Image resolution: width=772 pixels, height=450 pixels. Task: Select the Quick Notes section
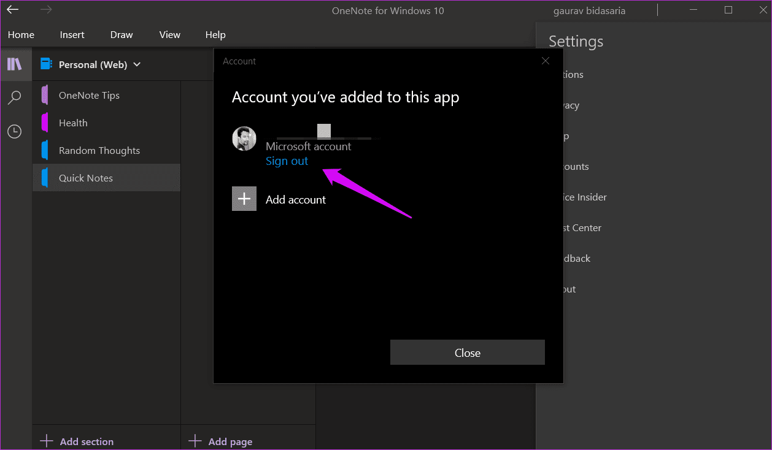[x=106, y=178]
